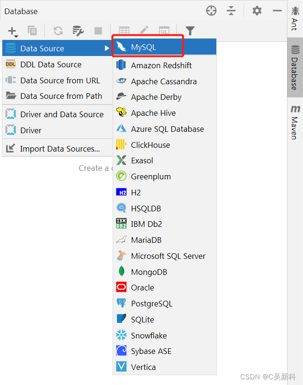The image size is (303, 385).
Task: Select Apache Cassandra data source
Action: [x=164, y=81]
